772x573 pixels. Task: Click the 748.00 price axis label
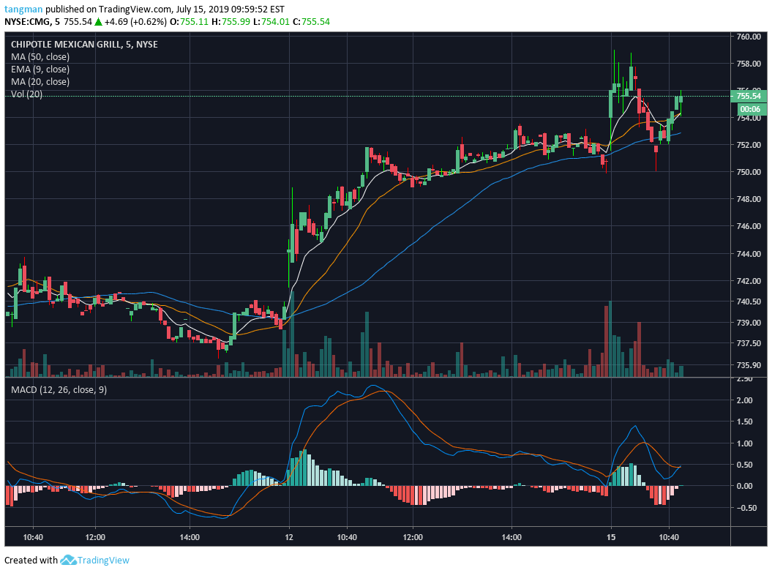pyautogui.click(x=749, y=199)
